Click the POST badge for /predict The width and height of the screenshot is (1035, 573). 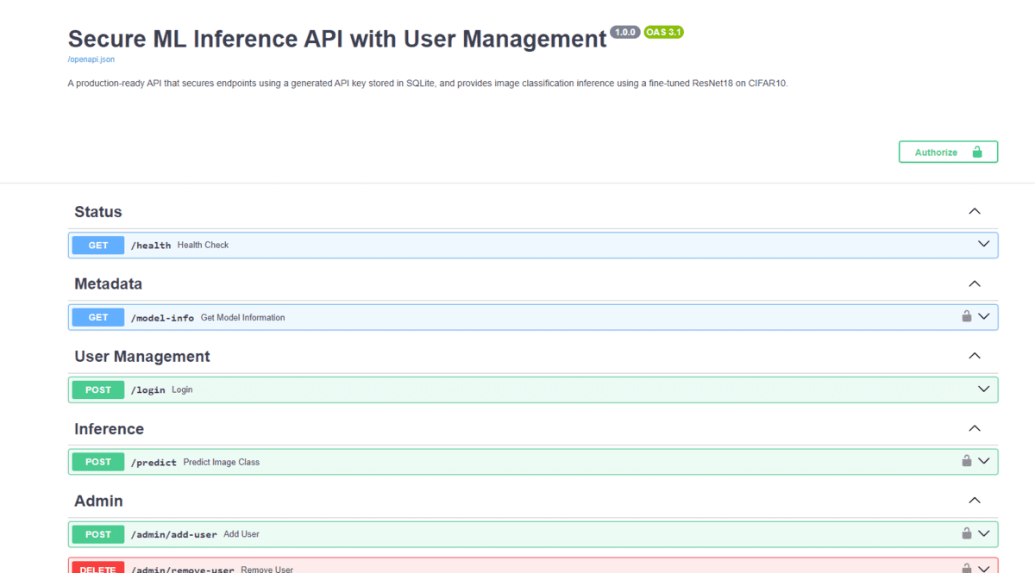[98, 462]
